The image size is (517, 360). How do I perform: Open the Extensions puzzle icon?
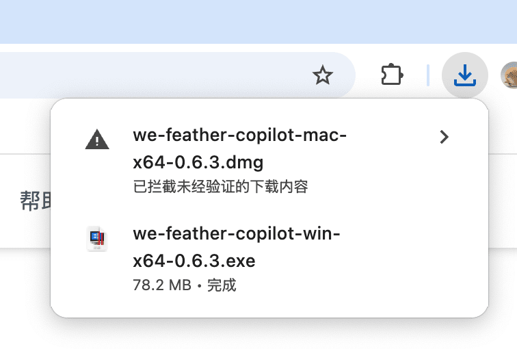point(392,75)
